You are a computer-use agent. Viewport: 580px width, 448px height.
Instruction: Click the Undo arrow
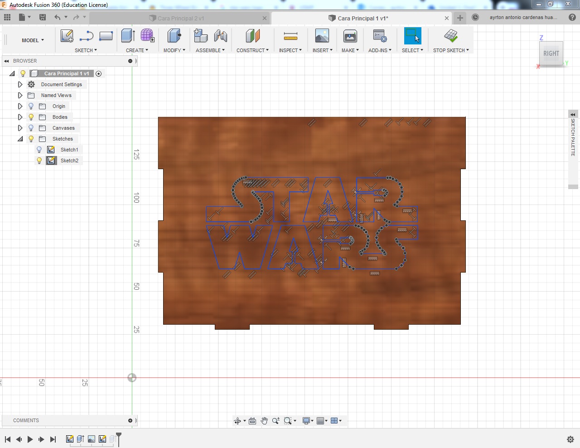(57, 17)
